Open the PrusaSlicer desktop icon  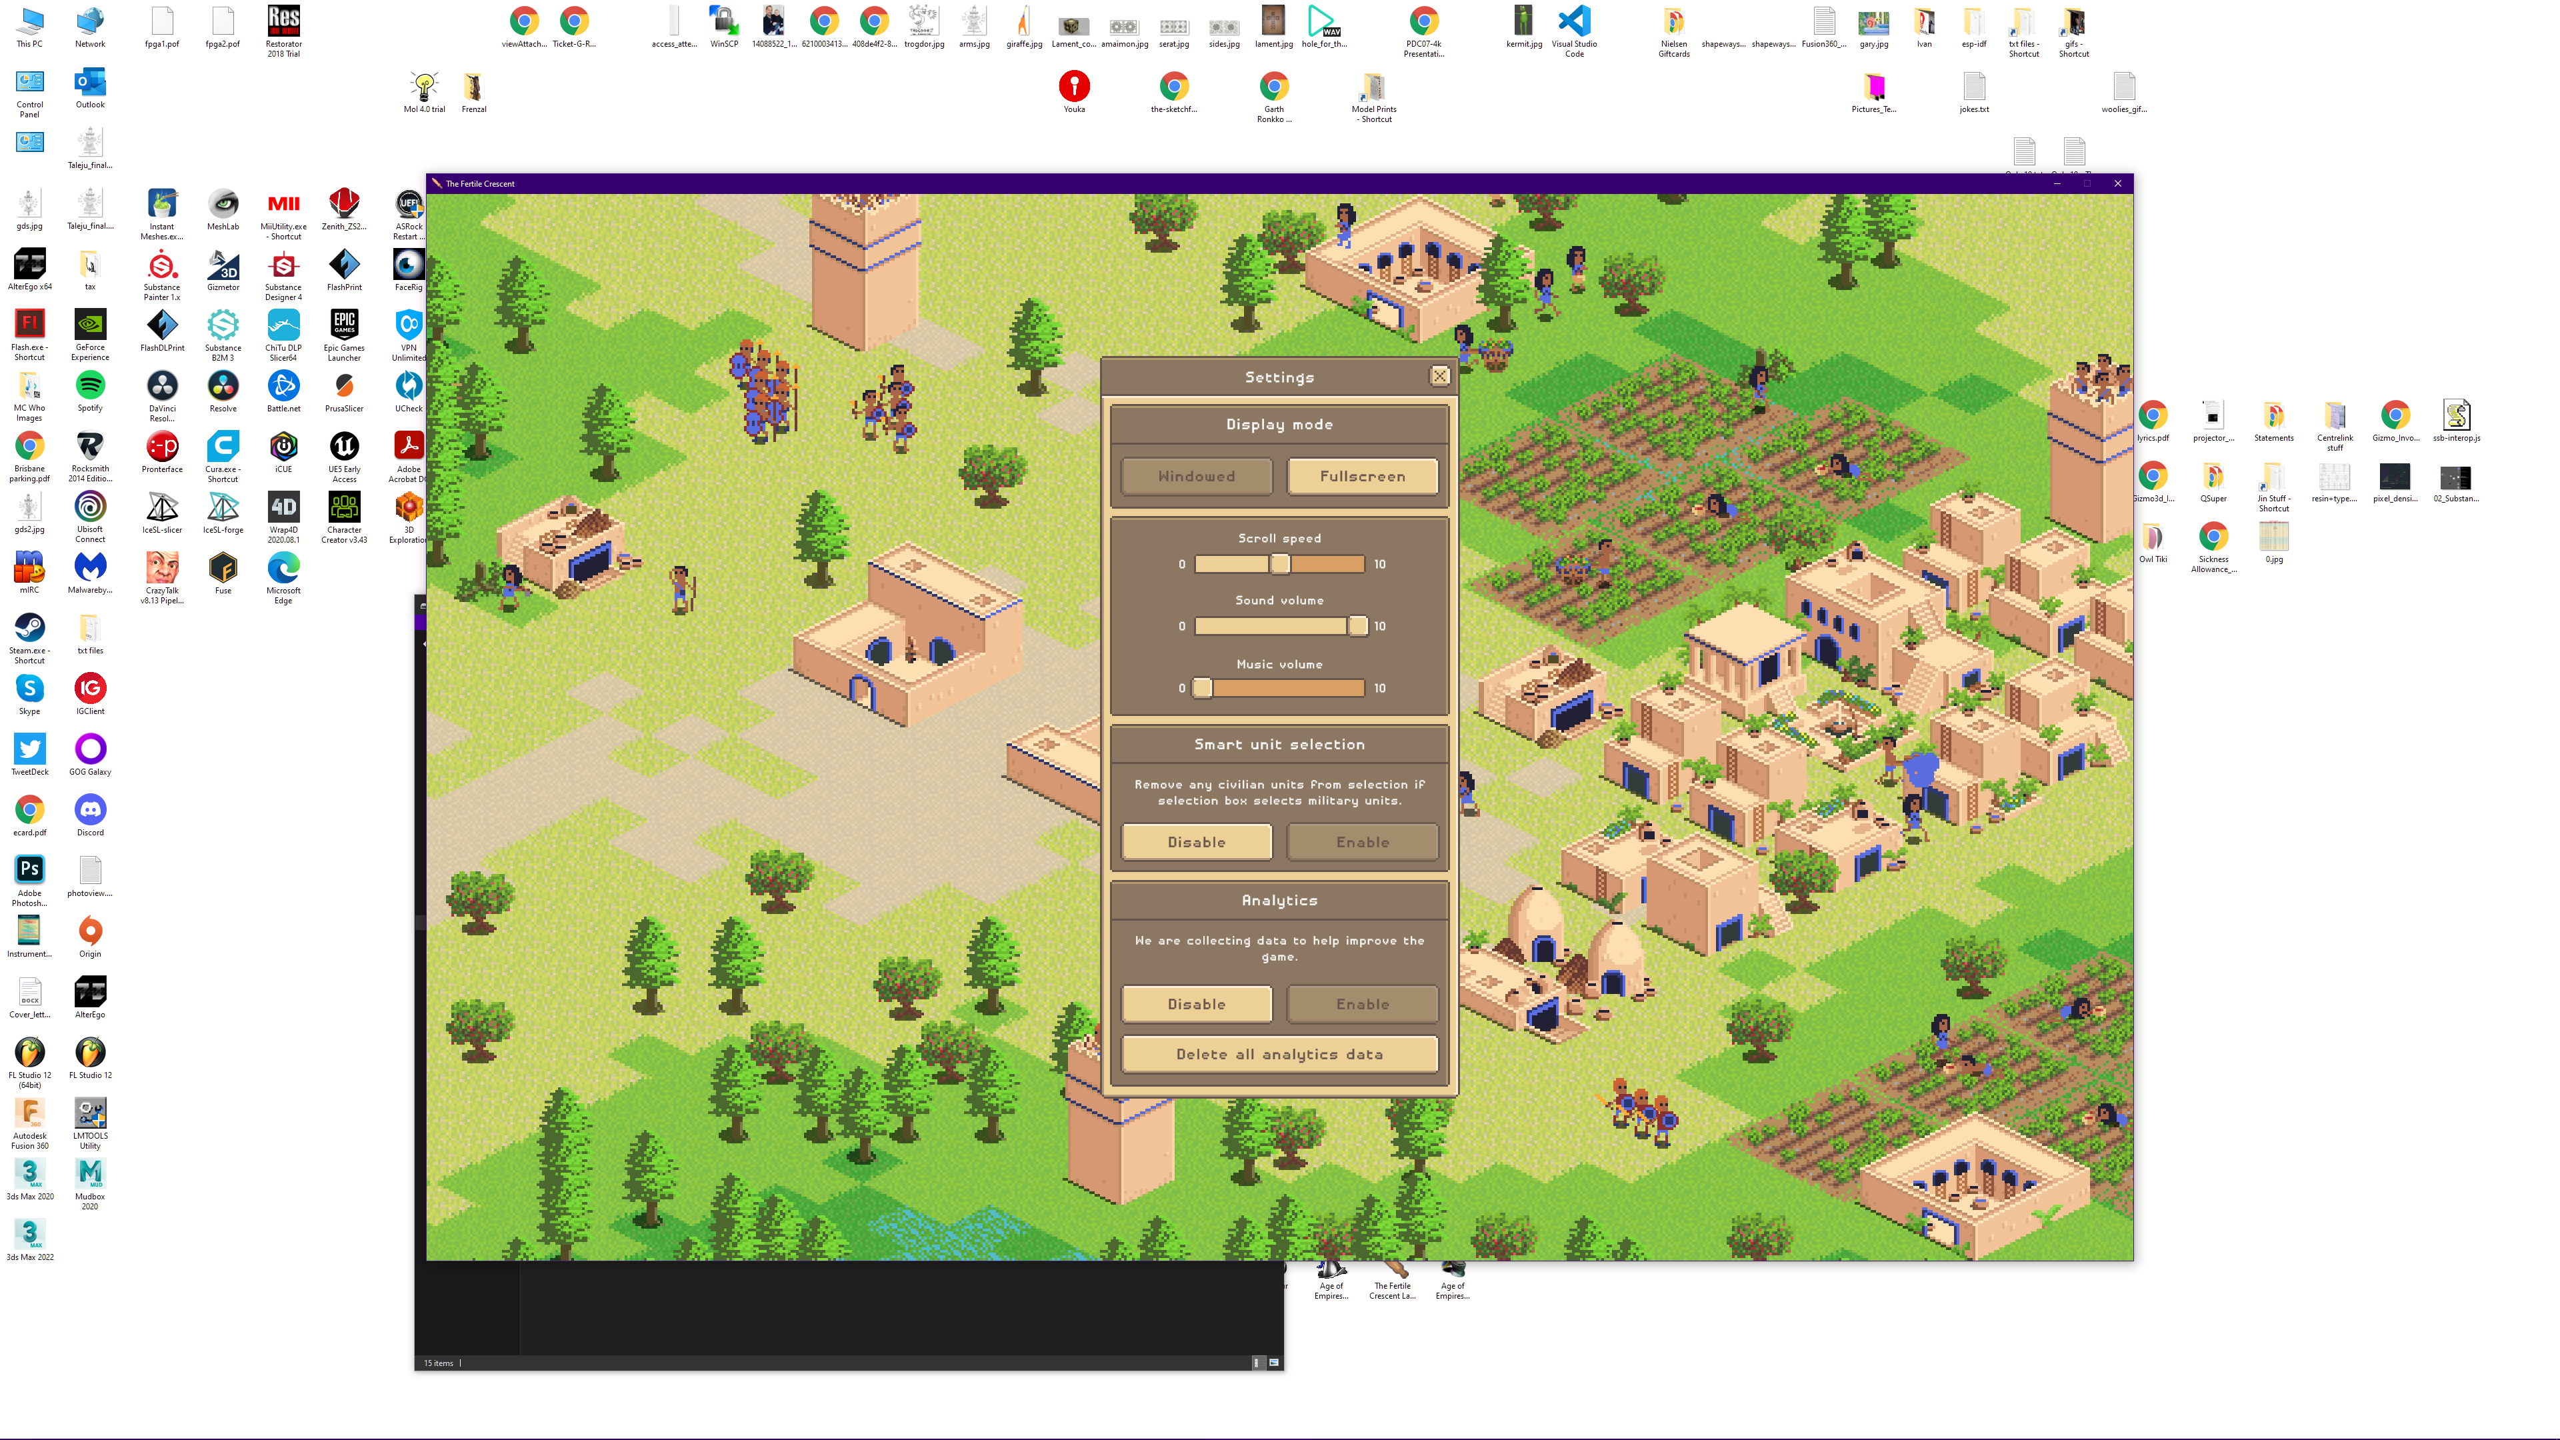344,391
